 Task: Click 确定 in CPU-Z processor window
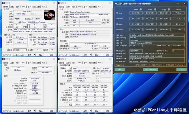[x=52, y=55]
